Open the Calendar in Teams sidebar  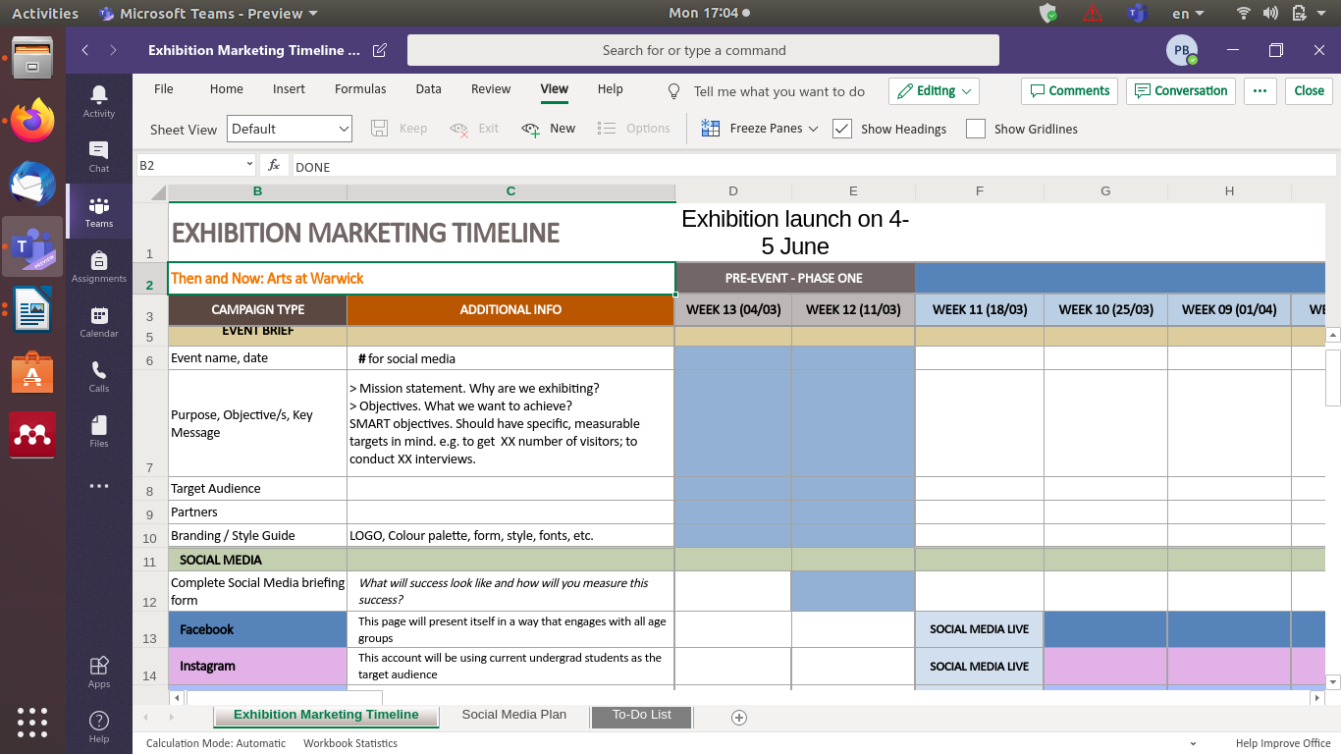[98, 320]
